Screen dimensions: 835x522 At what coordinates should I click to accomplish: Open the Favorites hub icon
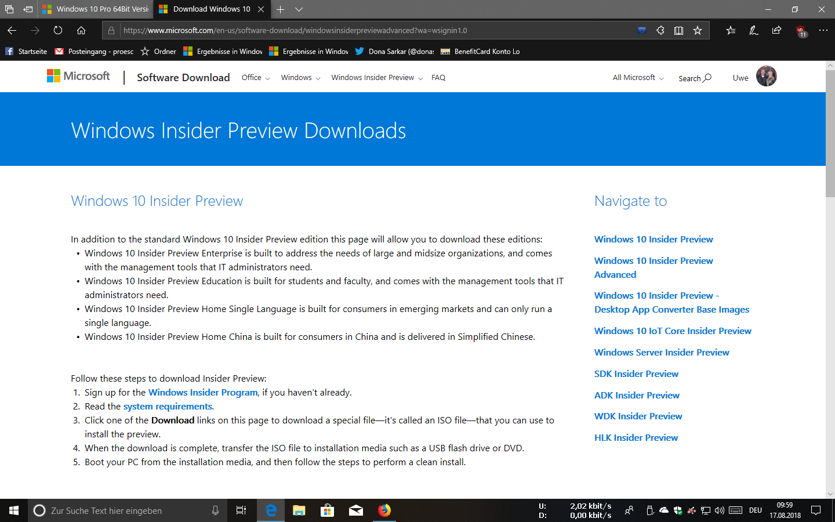point(731,30)
